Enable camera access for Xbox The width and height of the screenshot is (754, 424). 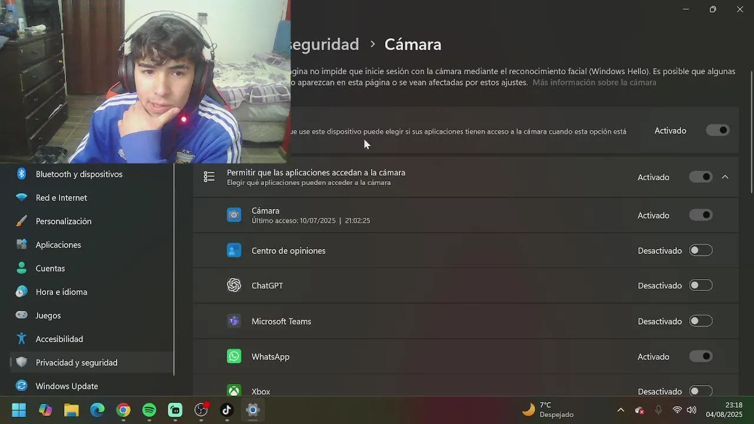700,391
